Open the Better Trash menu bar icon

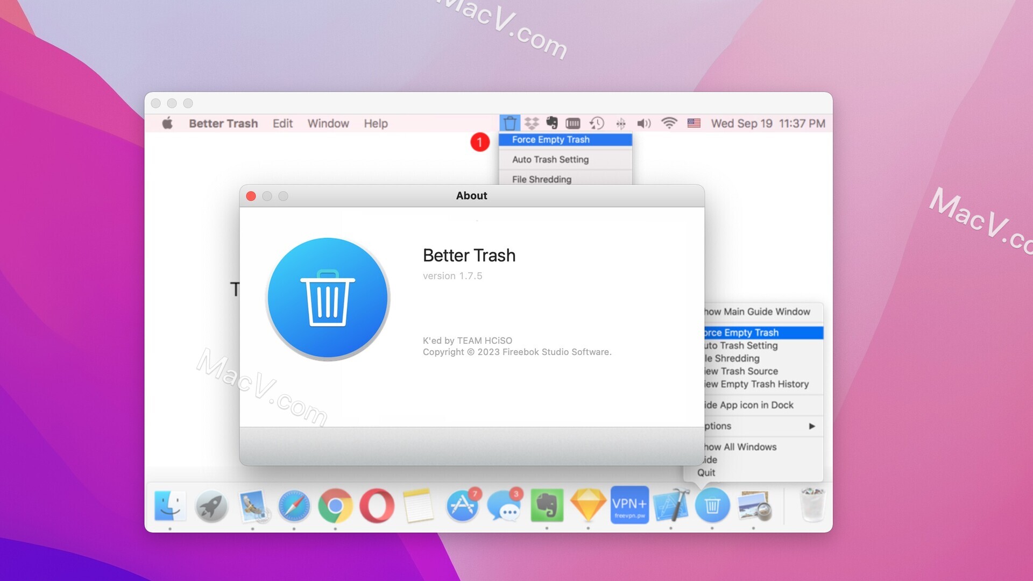(x=510, y=123)
